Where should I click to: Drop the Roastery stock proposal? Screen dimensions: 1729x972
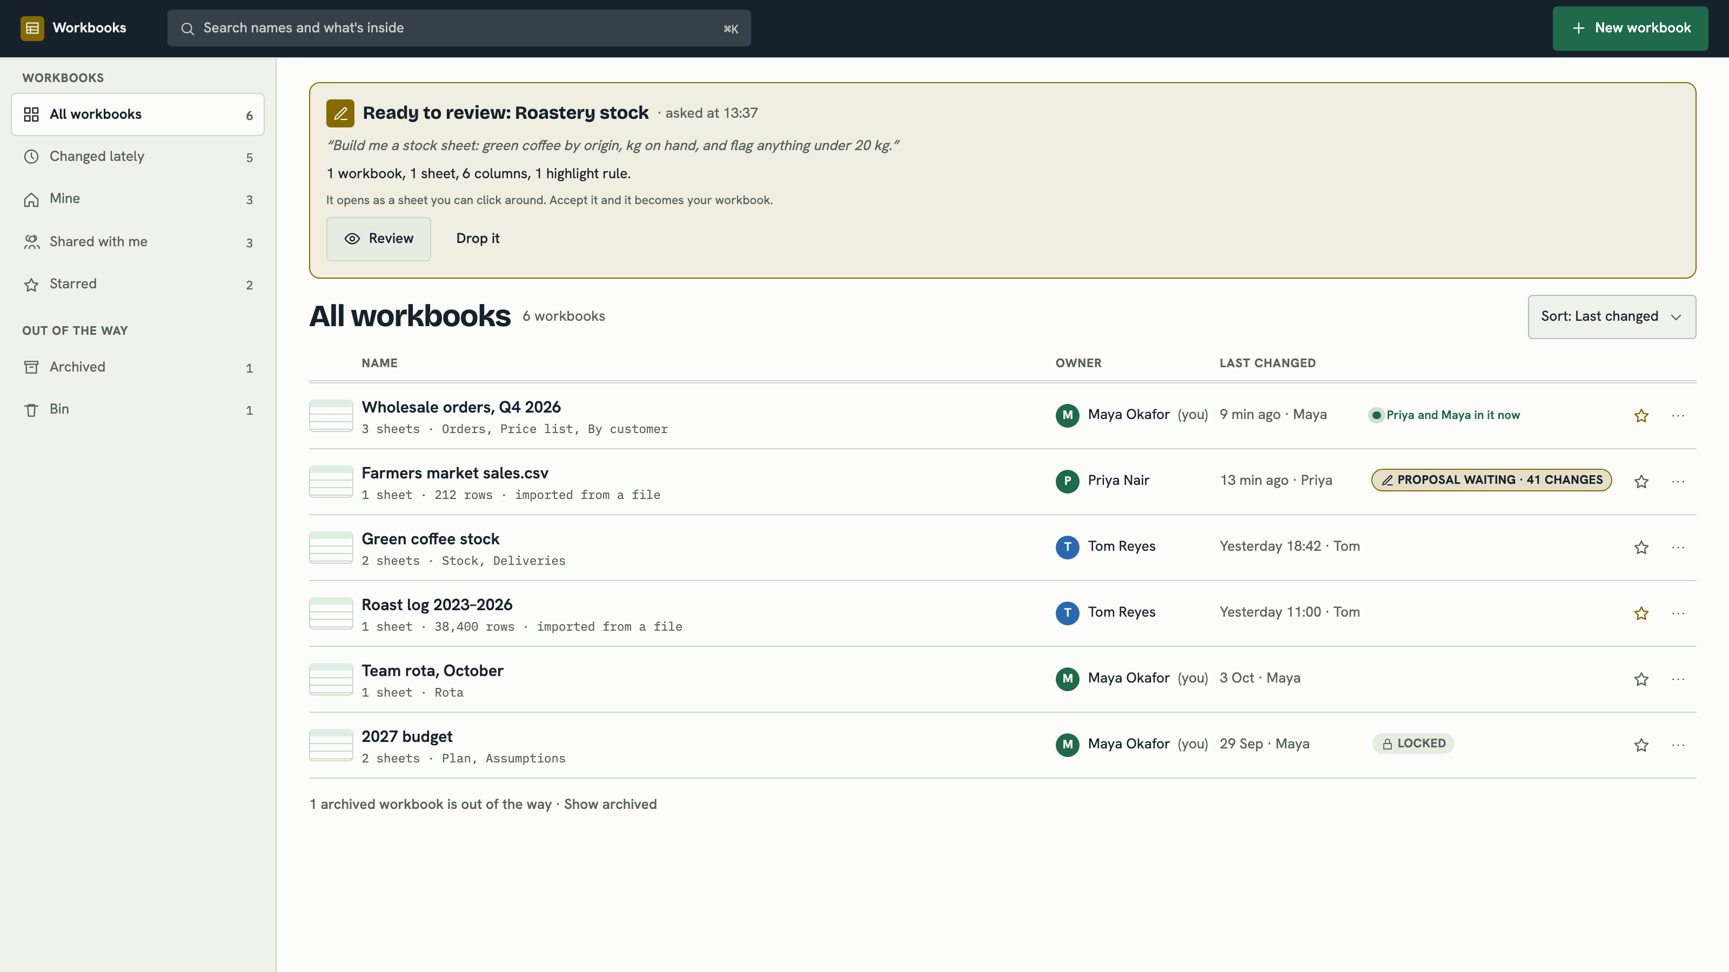[x=478, y=239]
